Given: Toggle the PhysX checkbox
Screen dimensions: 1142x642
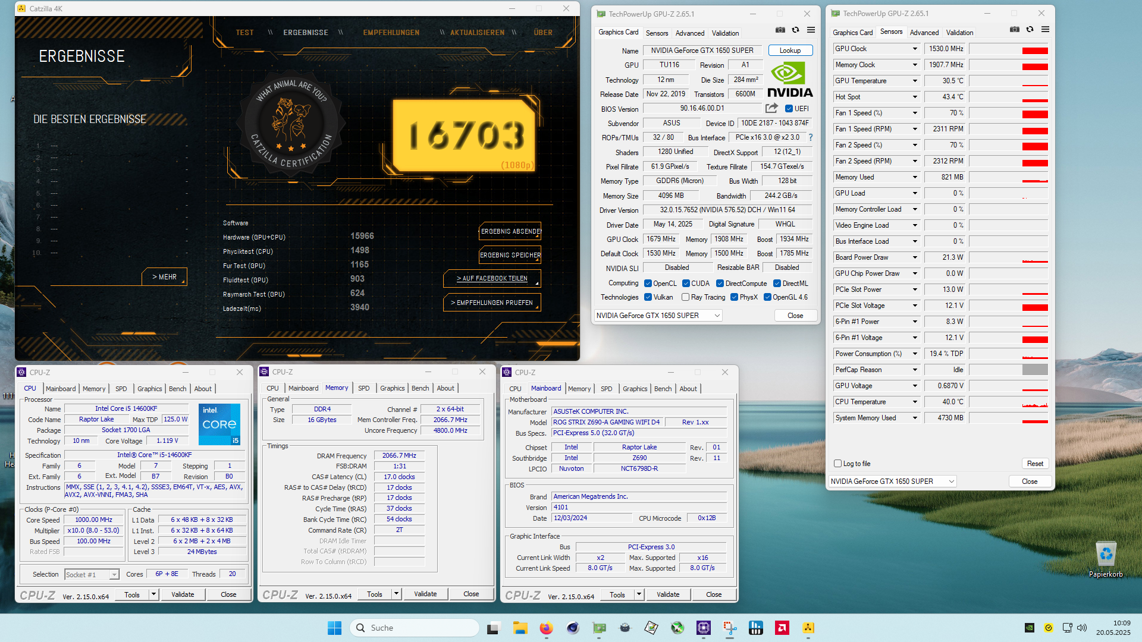Looking at the screenshot, I should tap(734, 297).
